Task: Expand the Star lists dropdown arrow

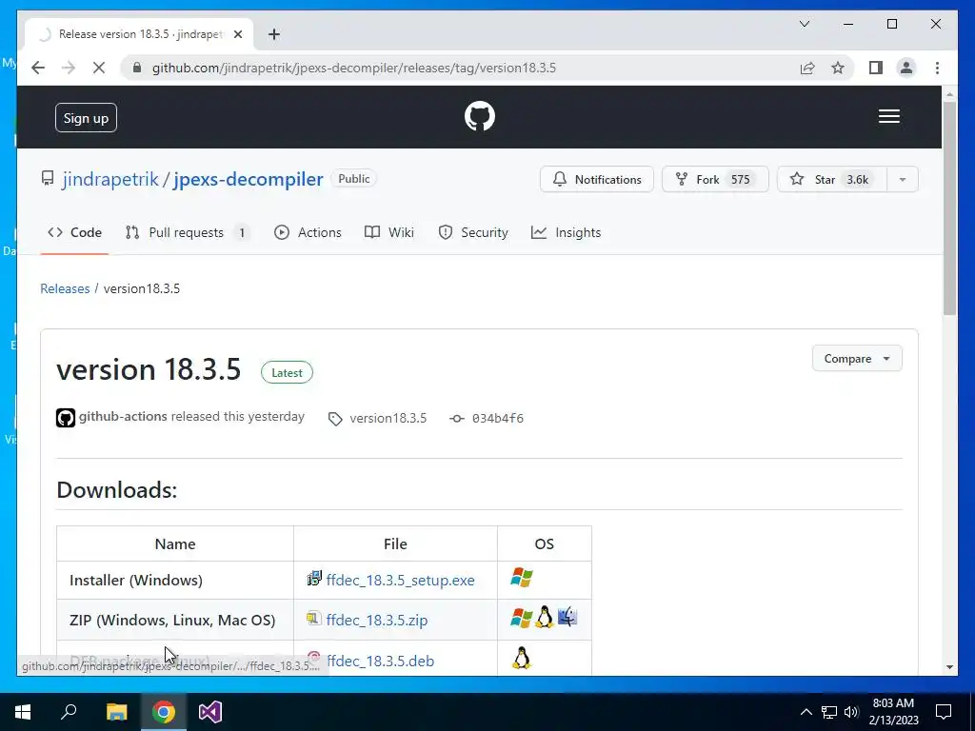Action: click(903, 179)
